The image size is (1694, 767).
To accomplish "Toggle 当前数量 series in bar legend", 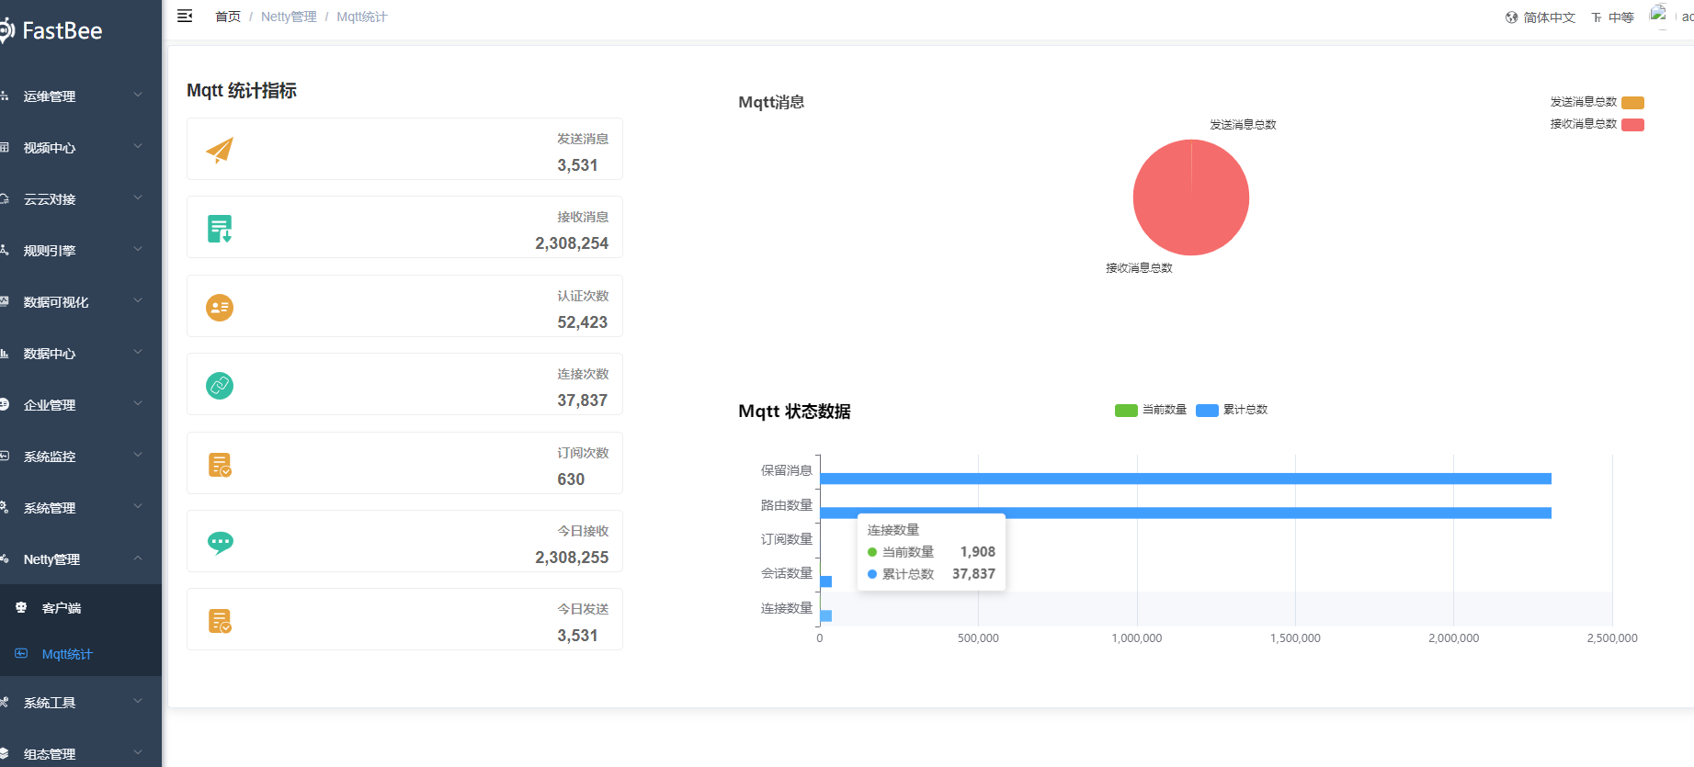I will pos(1151,410).
